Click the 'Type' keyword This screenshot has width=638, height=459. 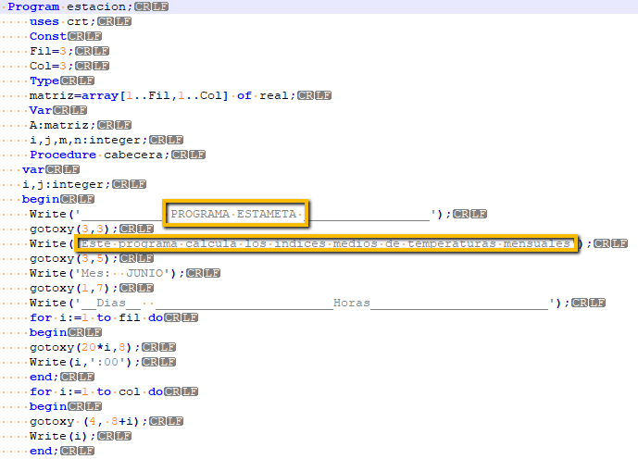(44, 81)
